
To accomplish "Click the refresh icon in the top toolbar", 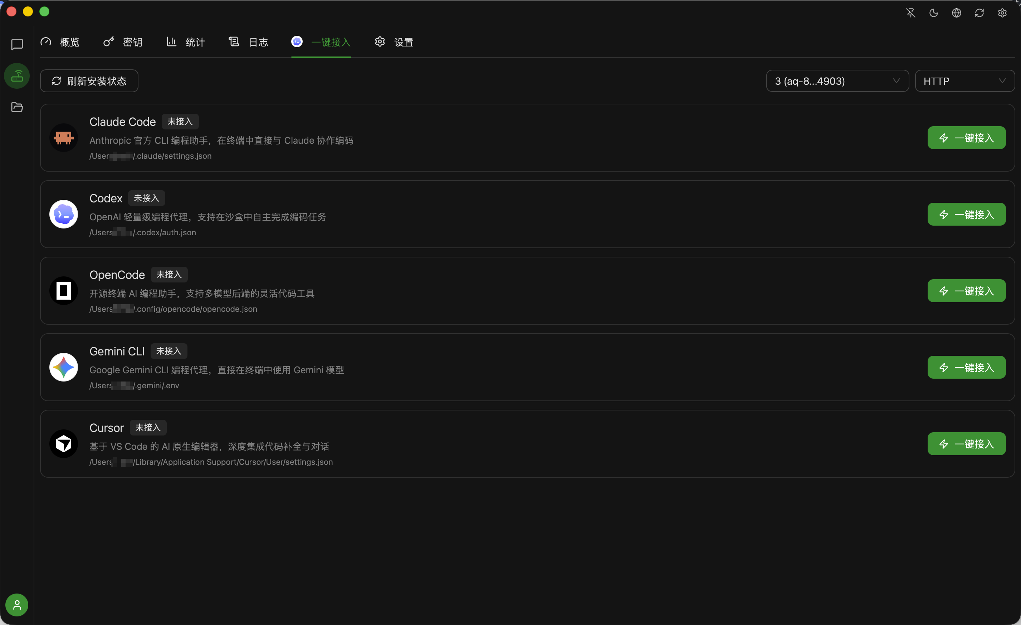I will (979, 13).
